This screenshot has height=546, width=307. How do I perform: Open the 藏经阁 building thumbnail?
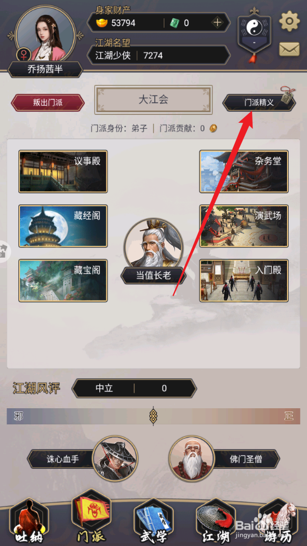point(63,226)
